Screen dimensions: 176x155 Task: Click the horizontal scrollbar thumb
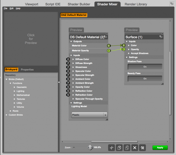coord(114,142)
